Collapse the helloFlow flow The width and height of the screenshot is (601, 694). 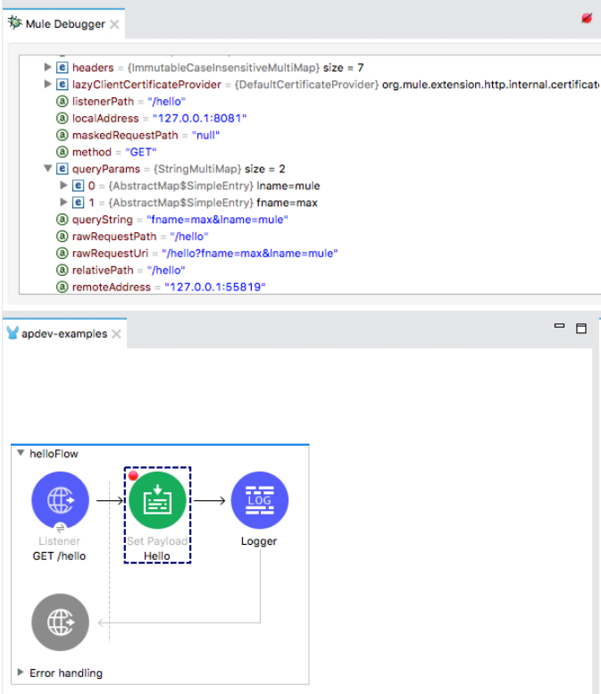[x=21, y=453]
